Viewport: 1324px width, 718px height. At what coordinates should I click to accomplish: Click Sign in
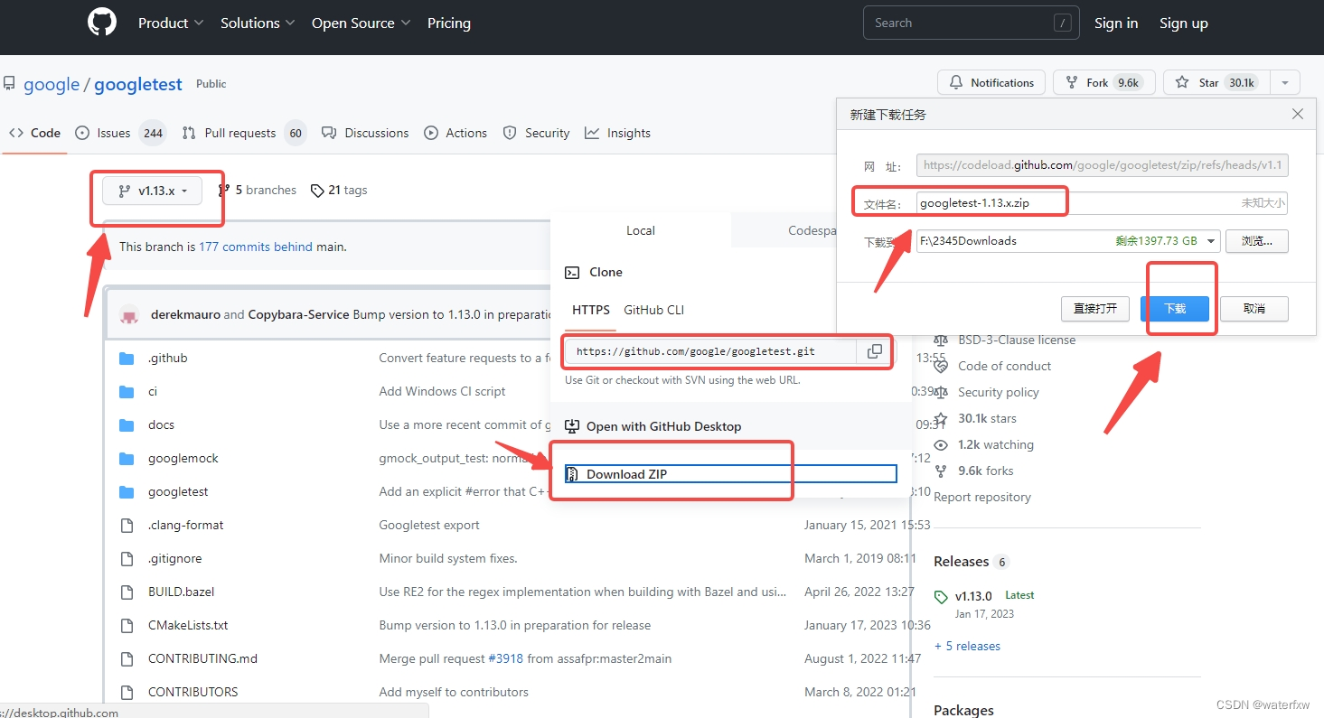pos(1116,23)
